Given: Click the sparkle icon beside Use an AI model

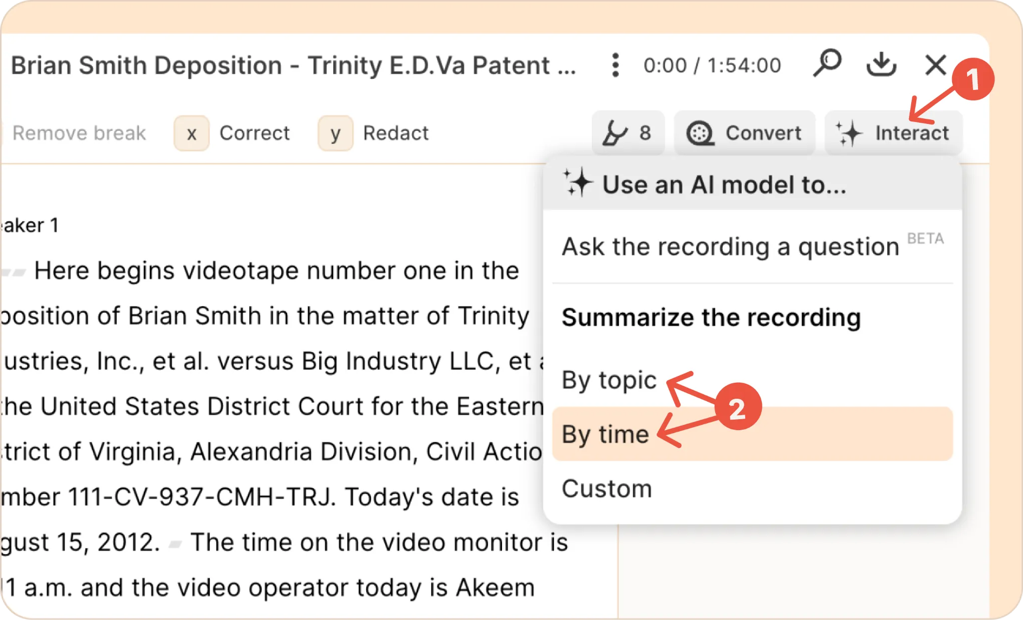Looking at the screenshot, I should click(578, 183).
